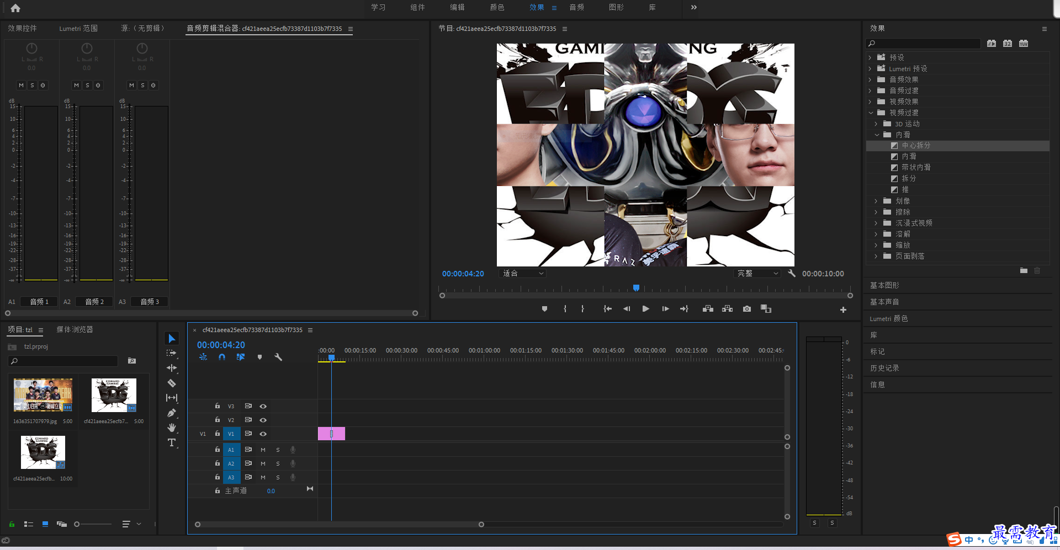
Task: Switch to 学习 workspace
Action: [x=378, y=7]
